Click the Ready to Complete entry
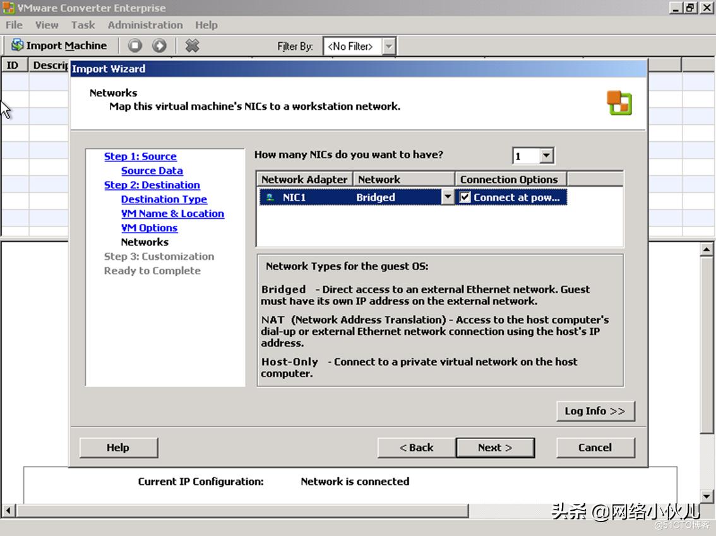Viewport: 716px width, 536px height. (x=152, y=271)
